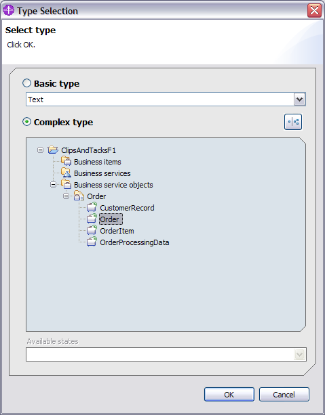
Task: Collapse the ClipsAndTacksF1 project node
Action: (40, 150)
